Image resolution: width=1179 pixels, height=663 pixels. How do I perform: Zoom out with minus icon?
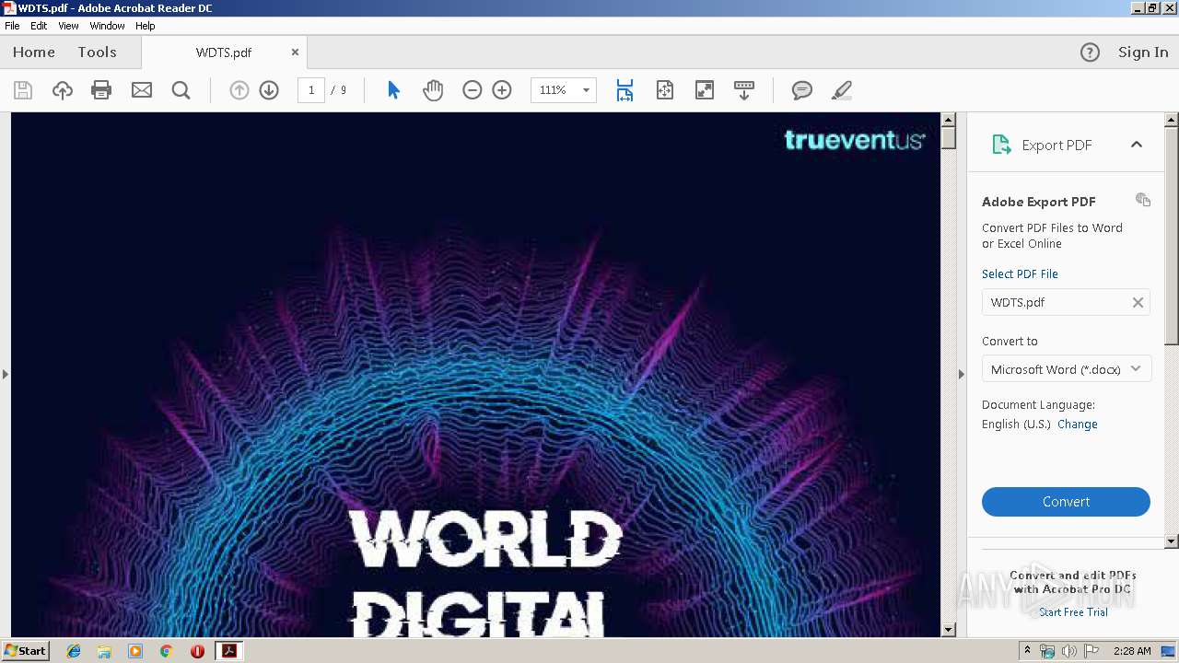tap(473, 90)
